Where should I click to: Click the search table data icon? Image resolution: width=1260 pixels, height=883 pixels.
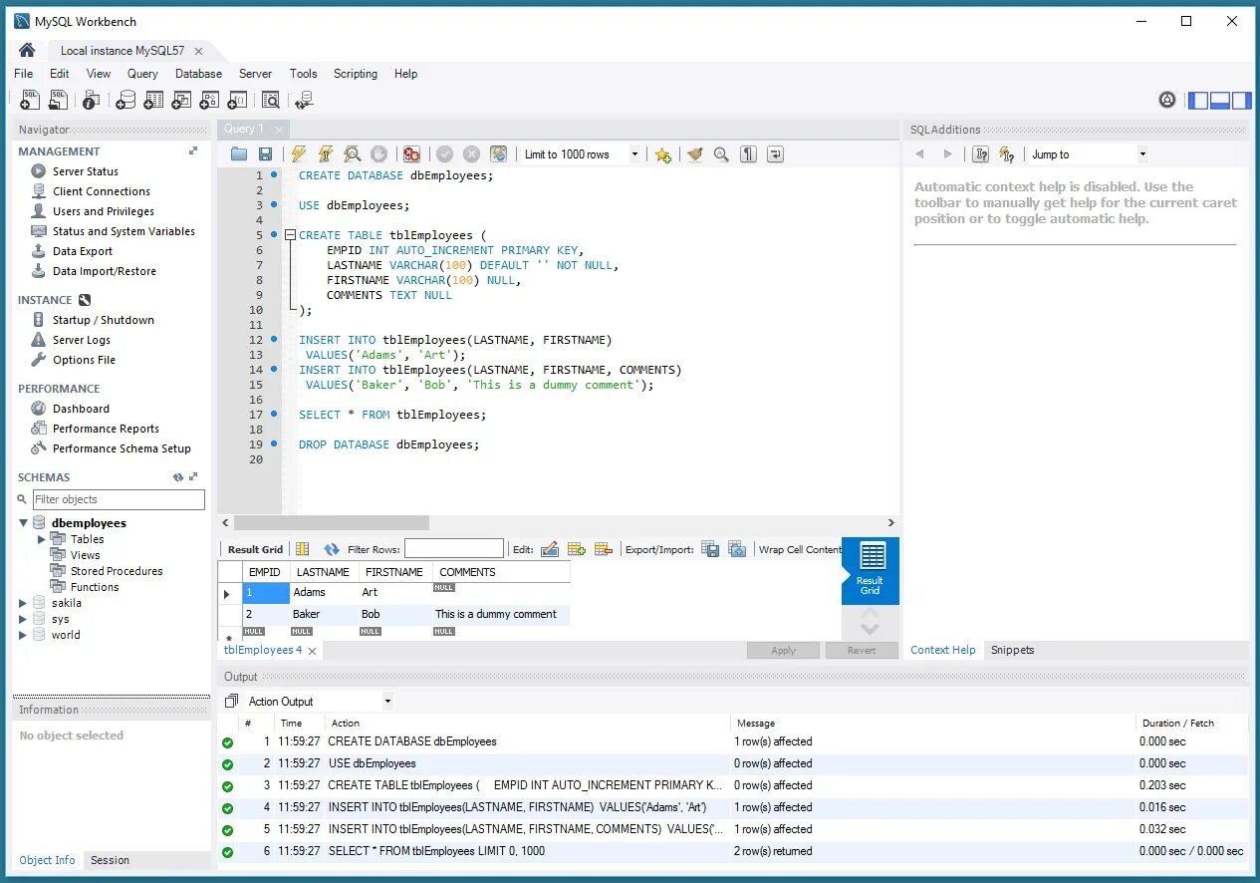point(271,100)
